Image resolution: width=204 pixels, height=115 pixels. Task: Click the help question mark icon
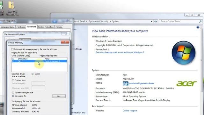(x=198, y=27)
